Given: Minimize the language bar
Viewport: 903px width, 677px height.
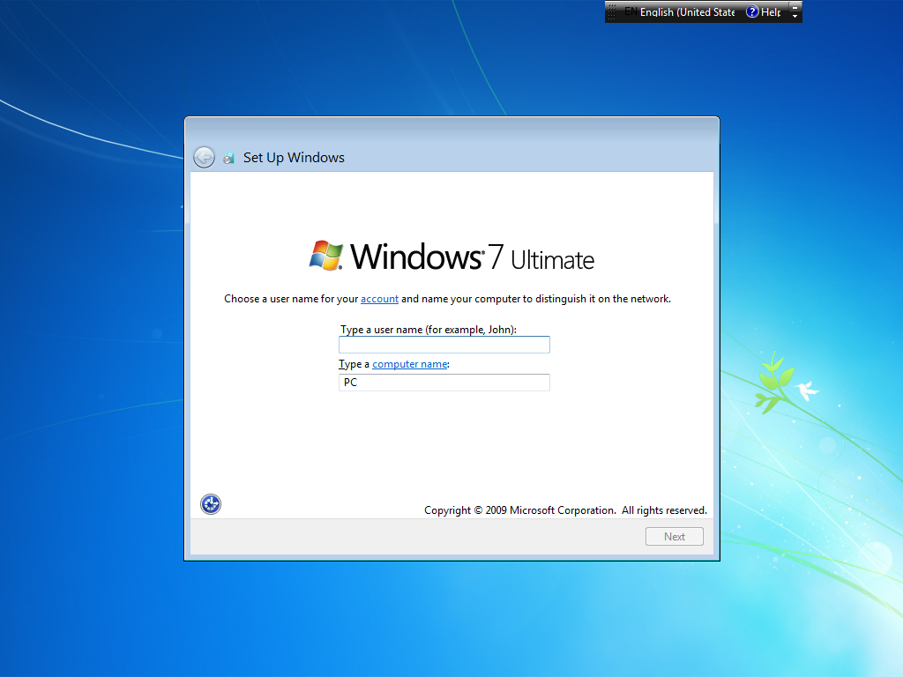Looking at the screenshot, I should (795, 7).
